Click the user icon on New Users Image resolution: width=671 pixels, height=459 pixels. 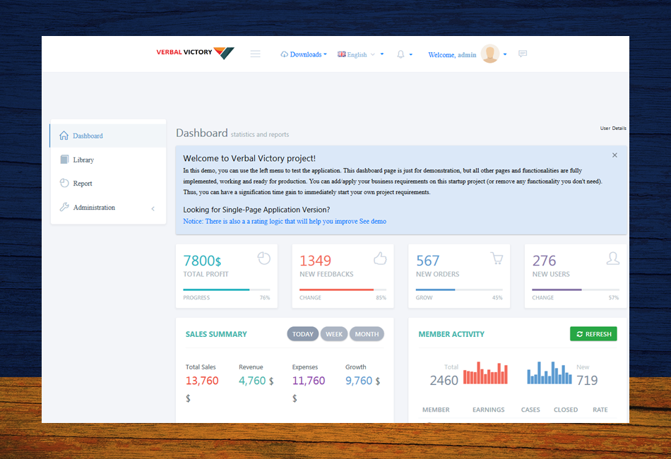pyautogui.click(x=612, y=258)
